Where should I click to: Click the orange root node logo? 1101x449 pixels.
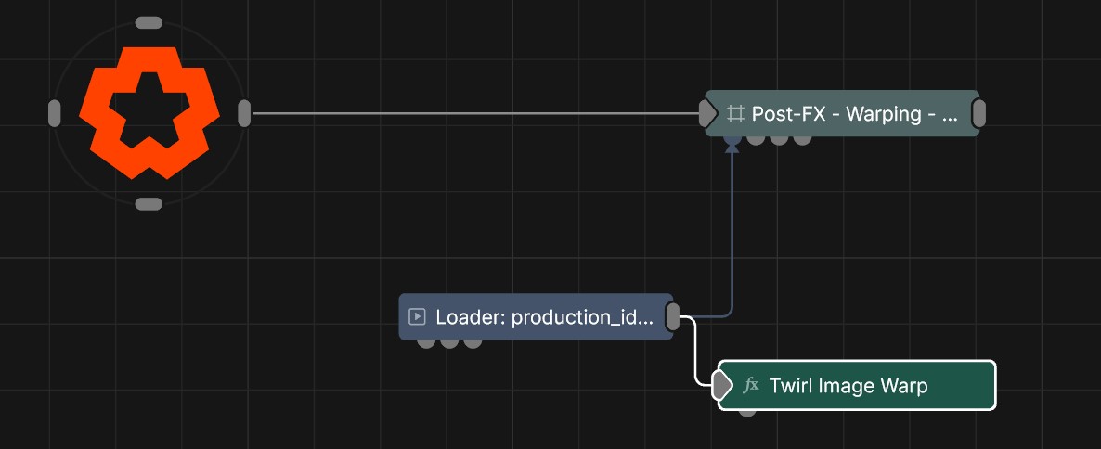(149, 112)
